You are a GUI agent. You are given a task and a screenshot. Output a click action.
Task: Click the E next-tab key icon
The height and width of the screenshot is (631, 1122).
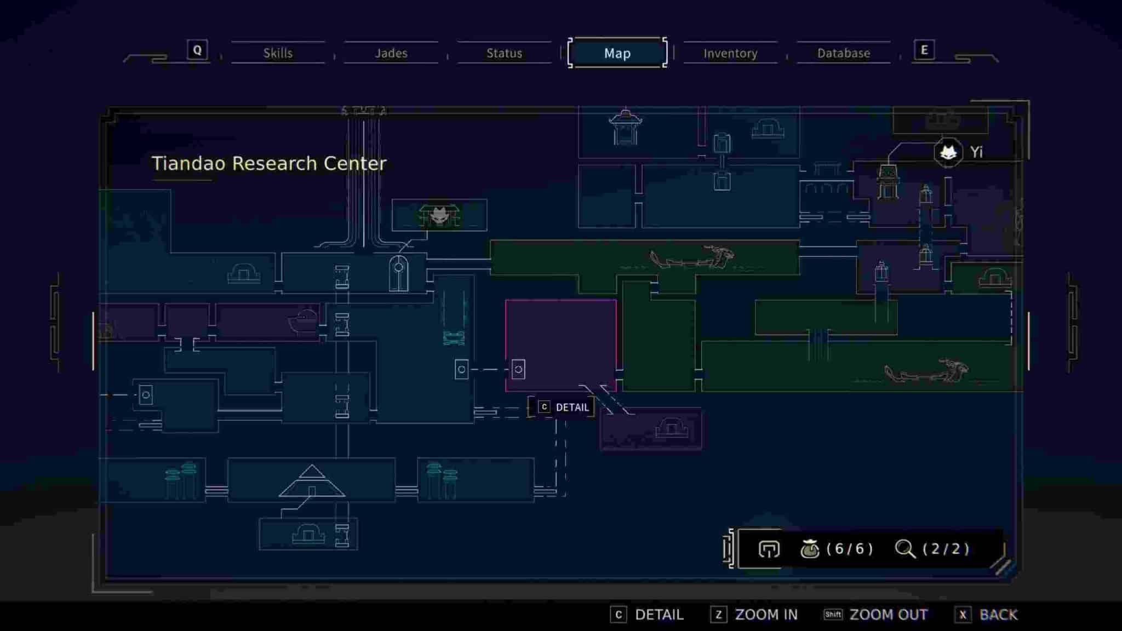[x=924, y=50]
